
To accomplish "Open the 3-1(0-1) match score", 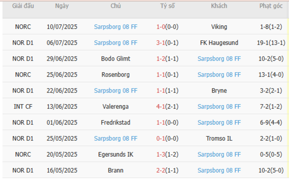I will pyautogui.click(x=167, y=43).
